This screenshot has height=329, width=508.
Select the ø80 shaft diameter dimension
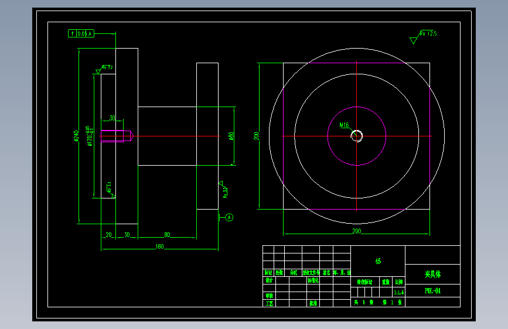point(231,136)
